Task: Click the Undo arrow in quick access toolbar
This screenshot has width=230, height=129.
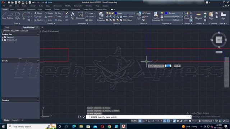Action: point(33,3)
